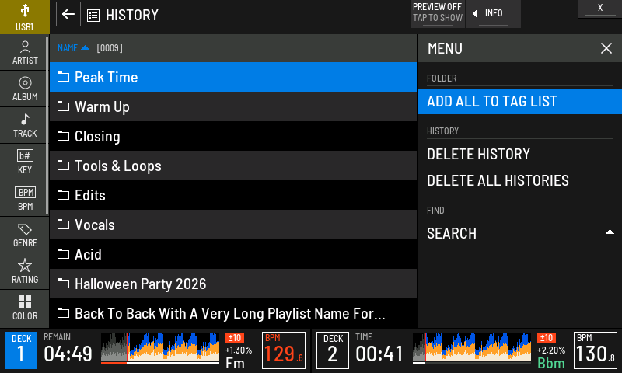The height and width of the screenshot is (373, 622).
Task: Click the [0009] item count
Action: tap(110, 48)
